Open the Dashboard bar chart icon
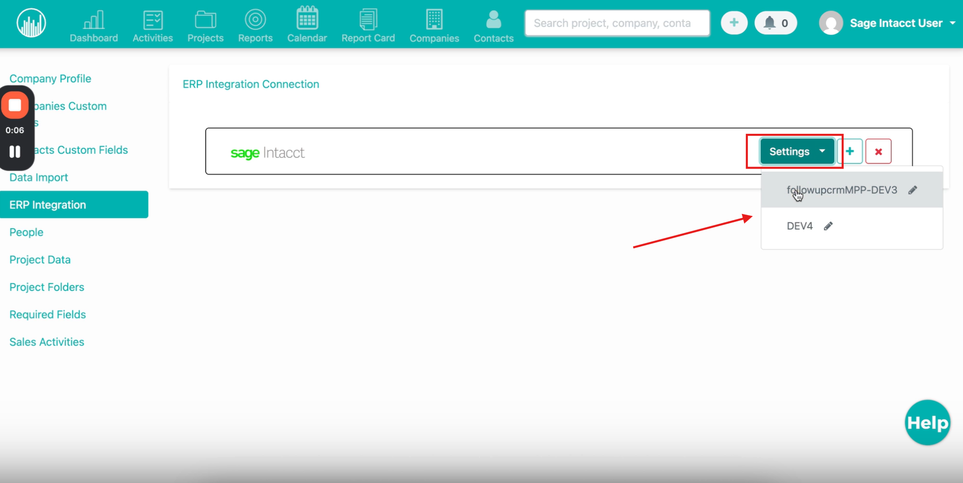This screenshot has width=963, height=483. point(93,21)
